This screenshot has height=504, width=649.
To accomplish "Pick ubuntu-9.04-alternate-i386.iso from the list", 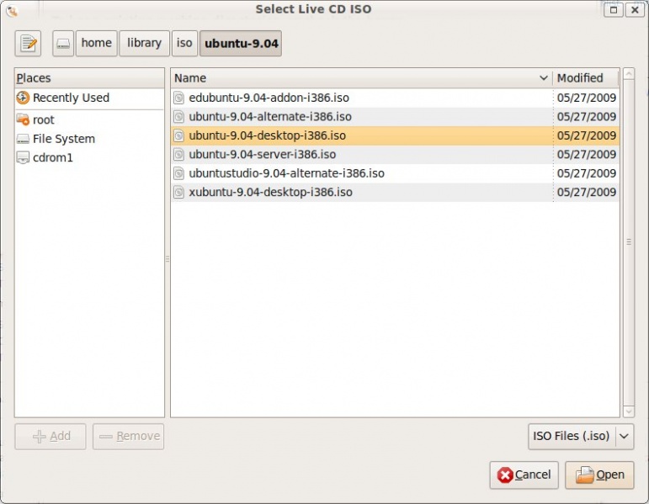I will pyautogui.click(x=269, y=116).
